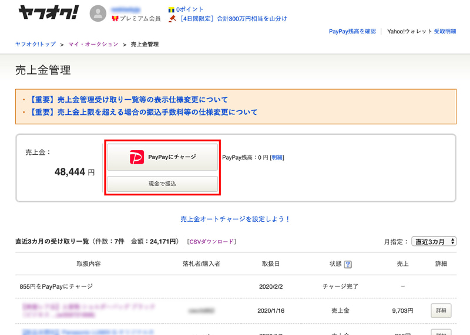This screenshot has height=335, width=470.
Task: Click the date 2020/2/2 cell
Action: [x=271, y=287]
